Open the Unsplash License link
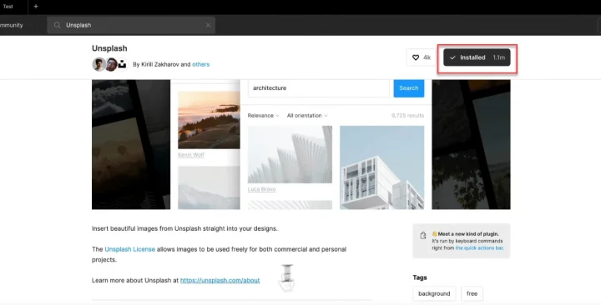The image size is (601, 305). coord(130,249)
